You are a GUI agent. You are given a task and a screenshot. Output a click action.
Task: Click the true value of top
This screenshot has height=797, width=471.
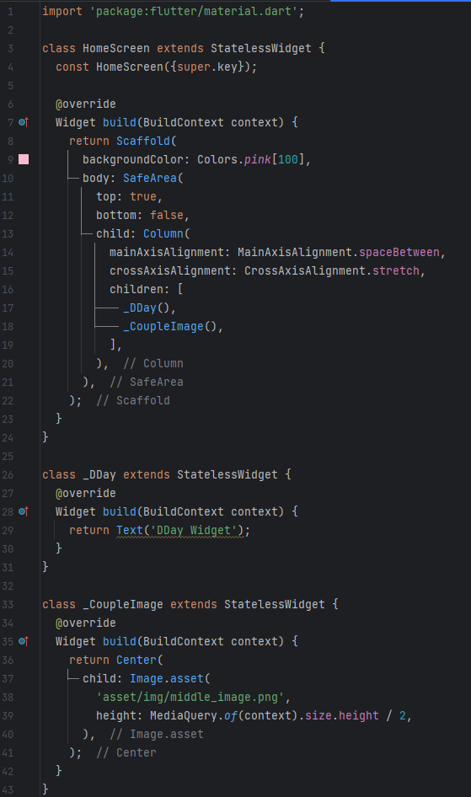point(142,196)
